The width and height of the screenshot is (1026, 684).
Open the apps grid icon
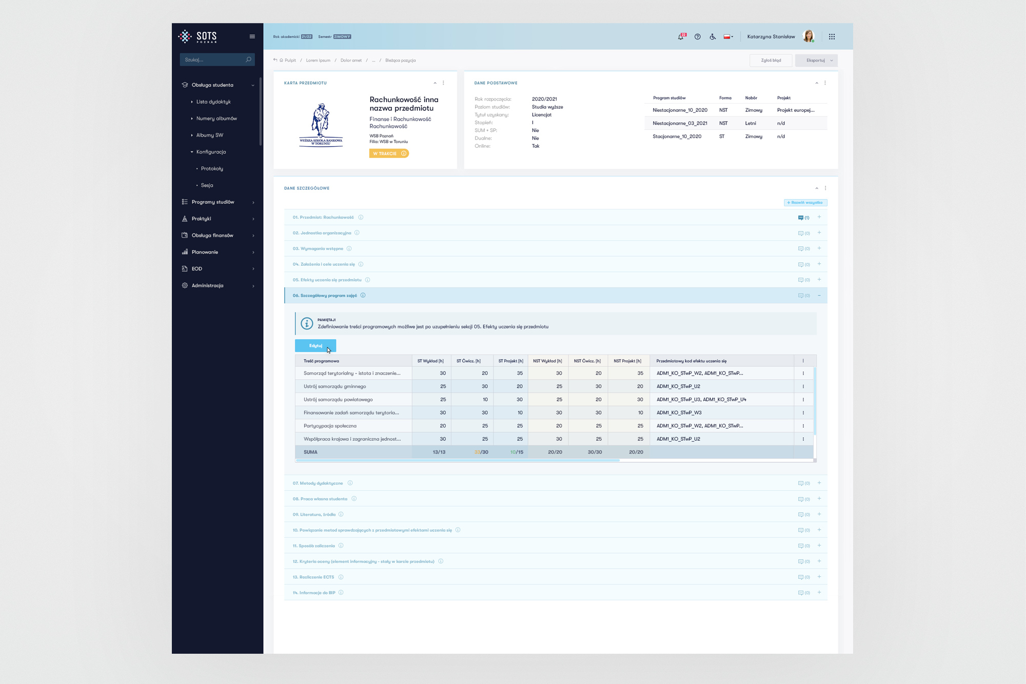point(832,36)
